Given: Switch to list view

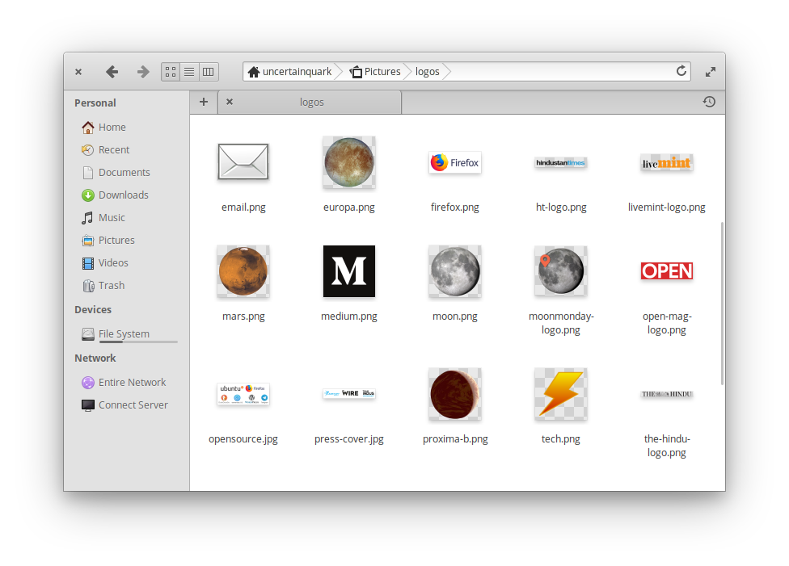Looking at the screenshot, I should click(x=189, y=72).
